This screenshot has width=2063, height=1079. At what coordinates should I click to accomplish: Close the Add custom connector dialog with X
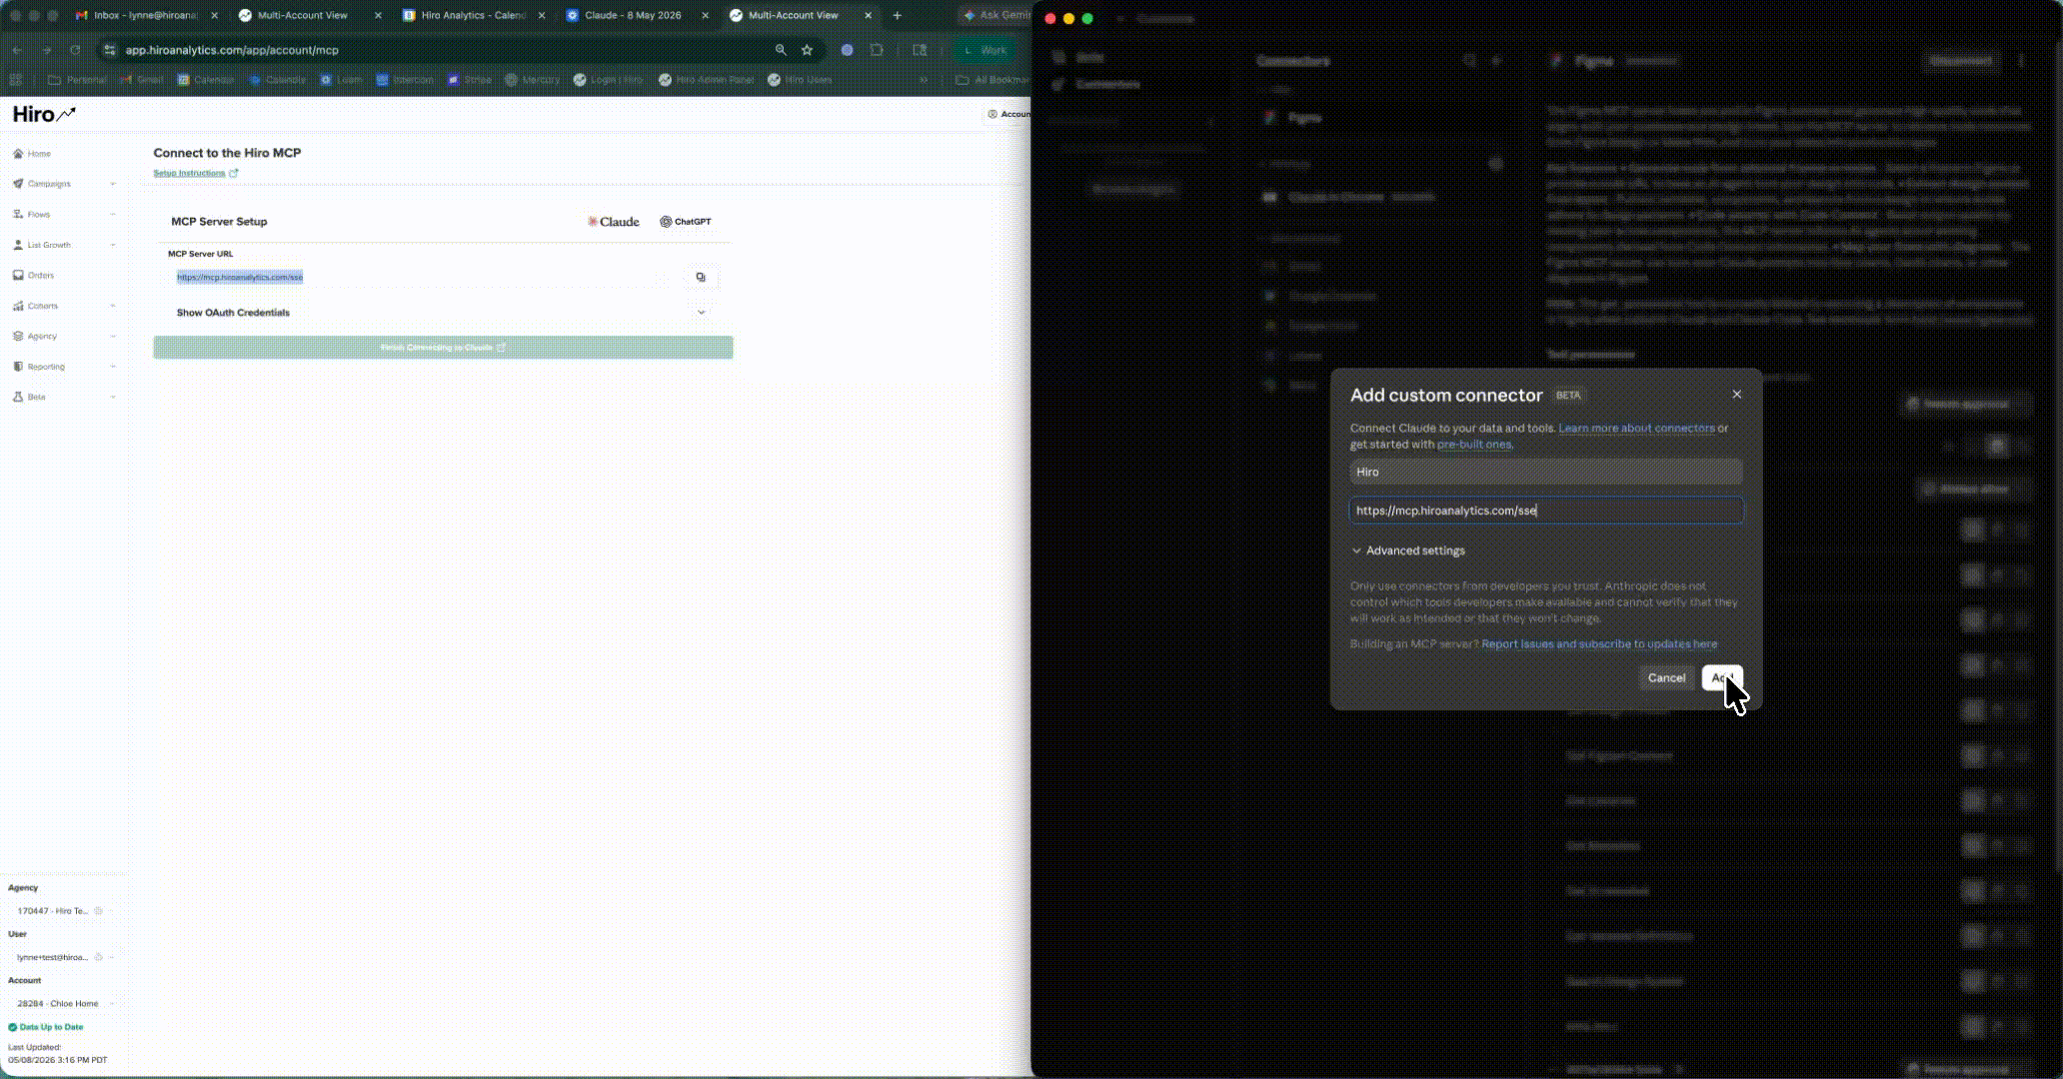click(x=1737, y=395)
